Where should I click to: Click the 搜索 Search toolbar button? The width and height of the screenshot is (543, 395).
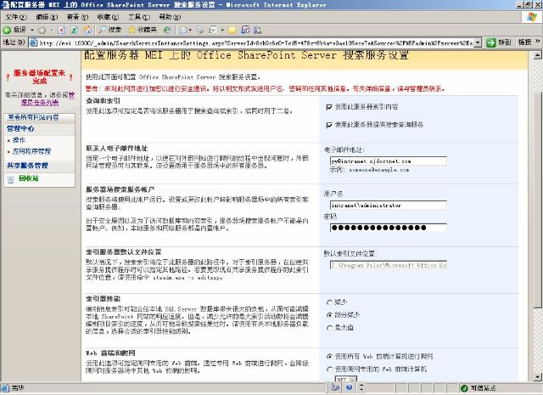(109, 31)
